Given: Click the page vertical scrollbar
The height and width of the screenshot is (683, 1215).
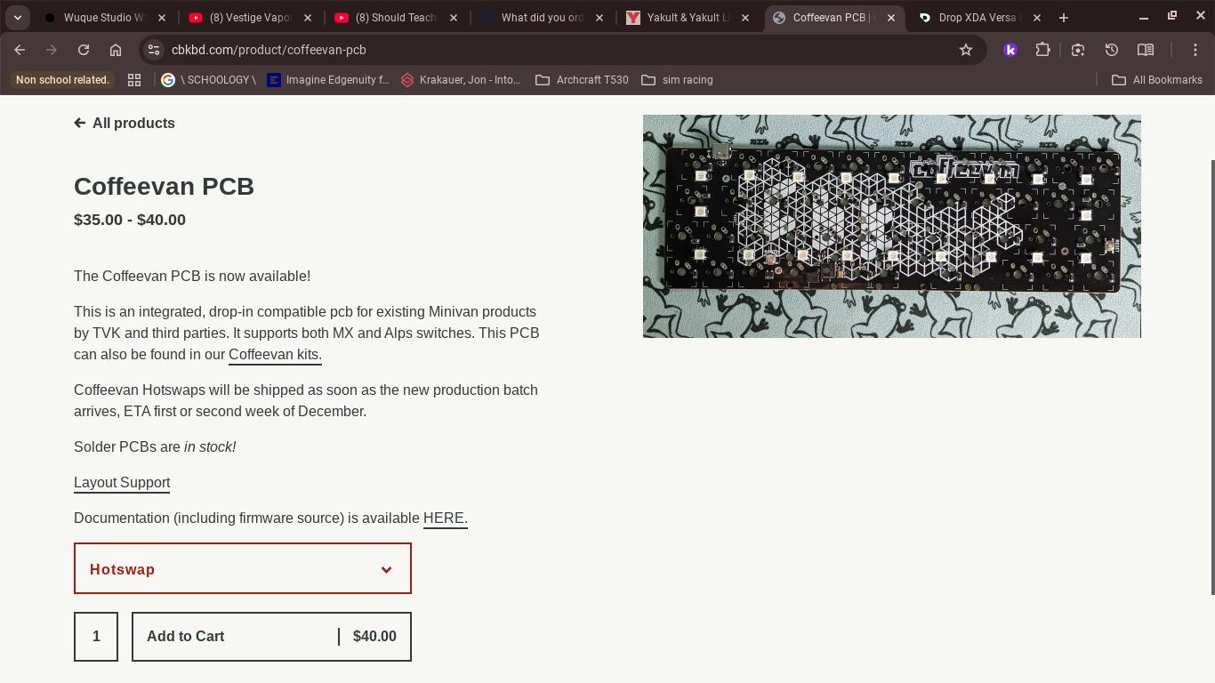Looking at the screenshot, I should coord(1211,377).
